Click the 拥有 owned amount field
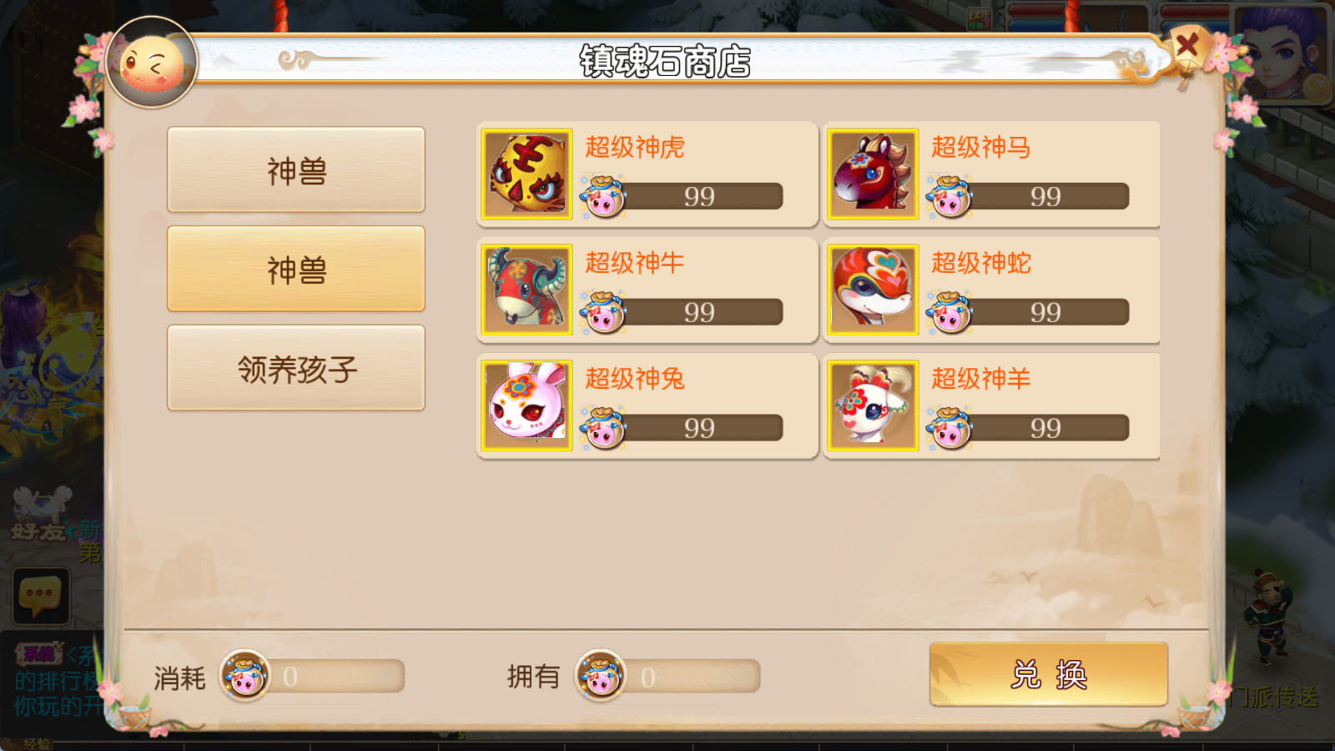Image resolution: width=1335 pixels, height=751 pixels. pos(688,677)
